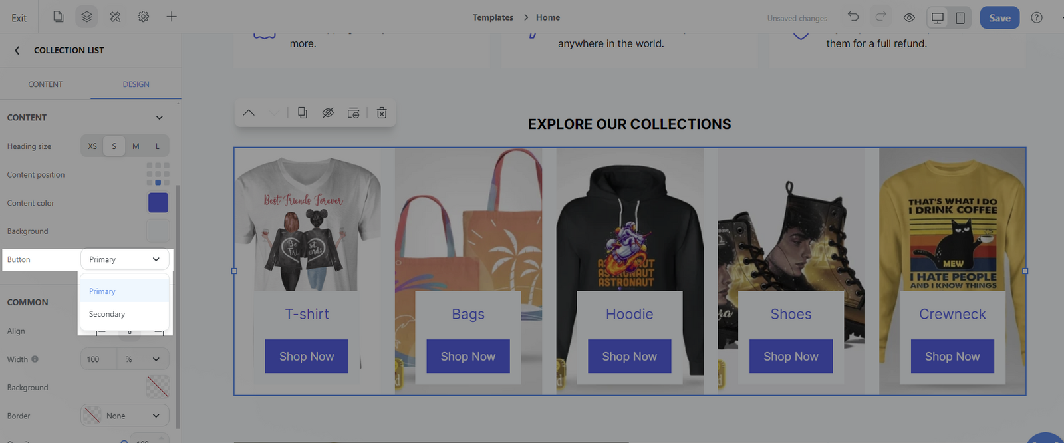This screenshot has width=1064, height=443.
Task: Click the Home breadcrumb
Action: (548, 17)
